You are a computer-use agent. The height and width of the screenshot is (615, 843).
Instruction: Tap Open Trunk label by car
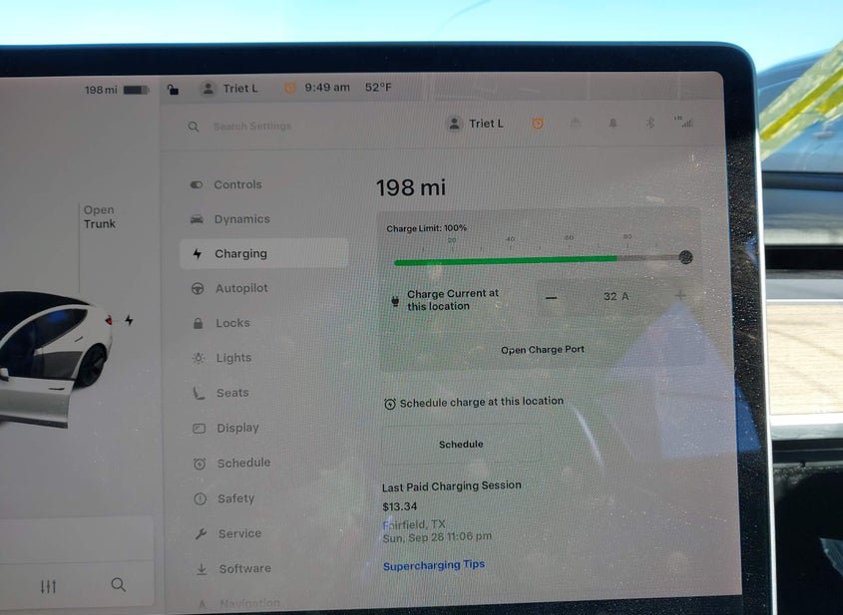[99, 217]
